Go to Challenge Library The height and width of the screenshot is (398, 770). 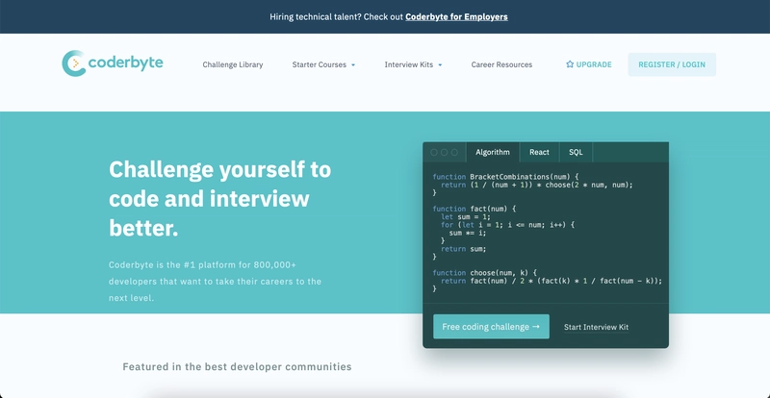(x=233, y=64)
